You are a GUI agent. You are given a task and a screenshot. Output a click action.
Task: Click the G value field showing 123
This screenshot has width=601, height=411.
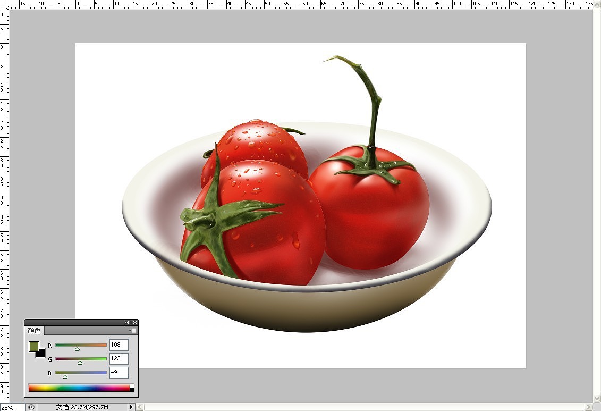119,358
